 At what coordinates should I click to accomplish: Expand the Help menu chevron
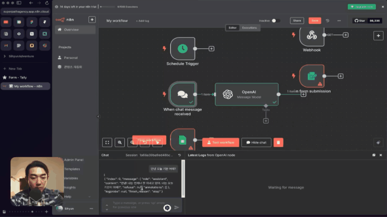coord(89,197)
